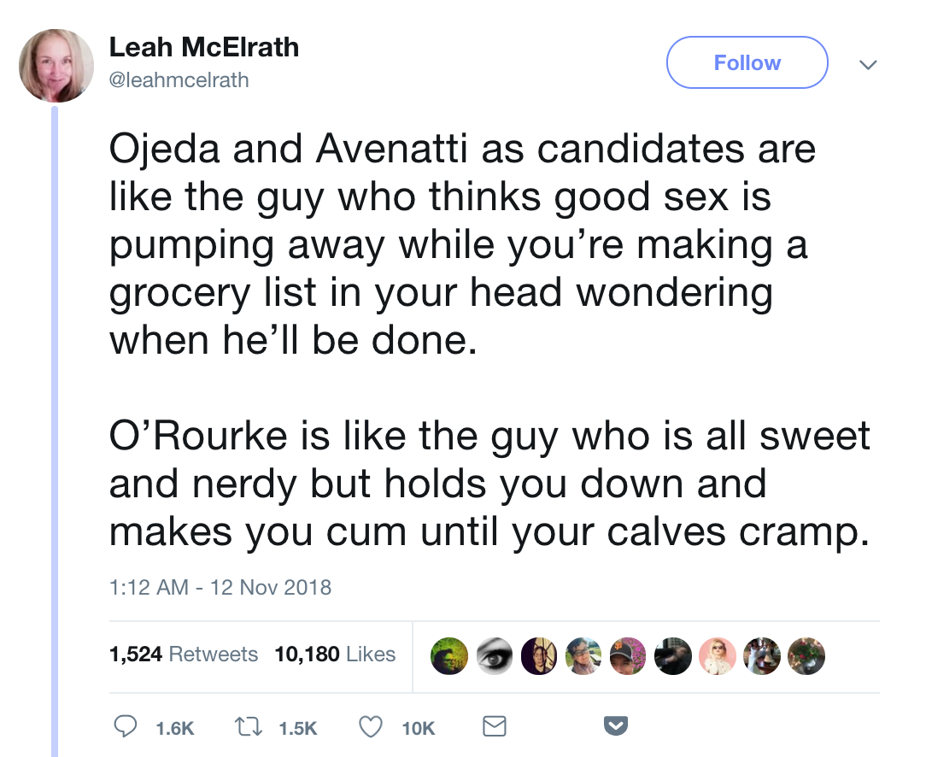Open the first green liker avatar
926x757 pixels.
[449, 656]
